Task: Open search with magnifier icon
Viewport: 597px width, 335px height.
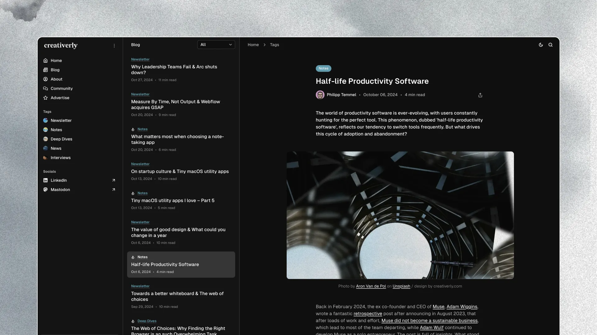Action: click(x=550, y=45)
